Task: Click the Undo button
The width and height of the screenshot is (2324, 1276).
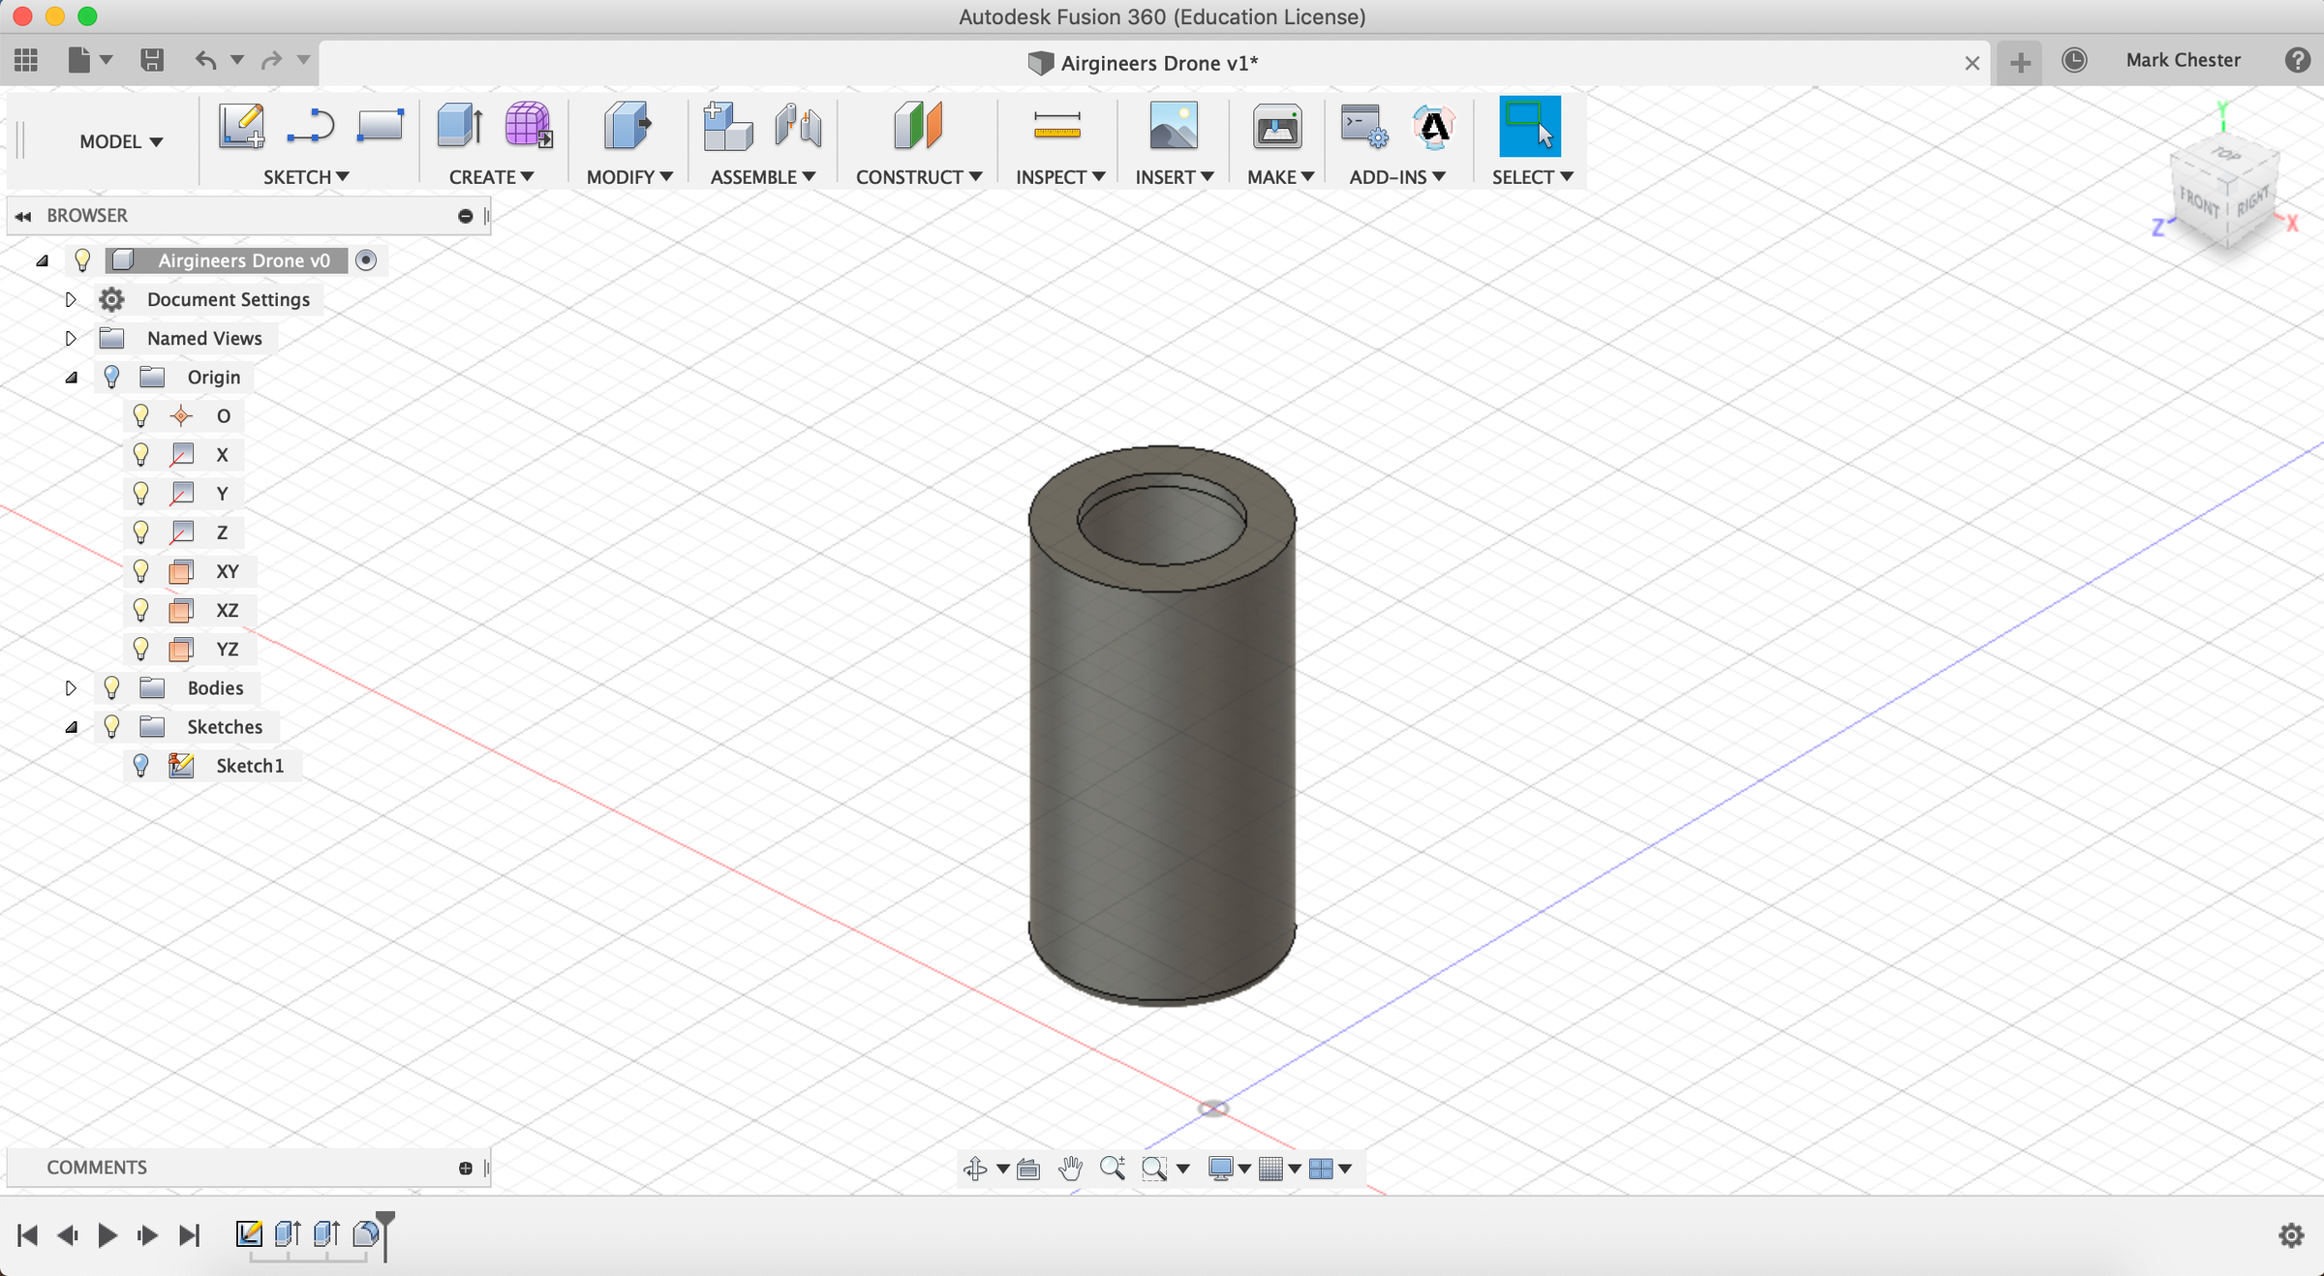Action: click(x=204, y=59)
